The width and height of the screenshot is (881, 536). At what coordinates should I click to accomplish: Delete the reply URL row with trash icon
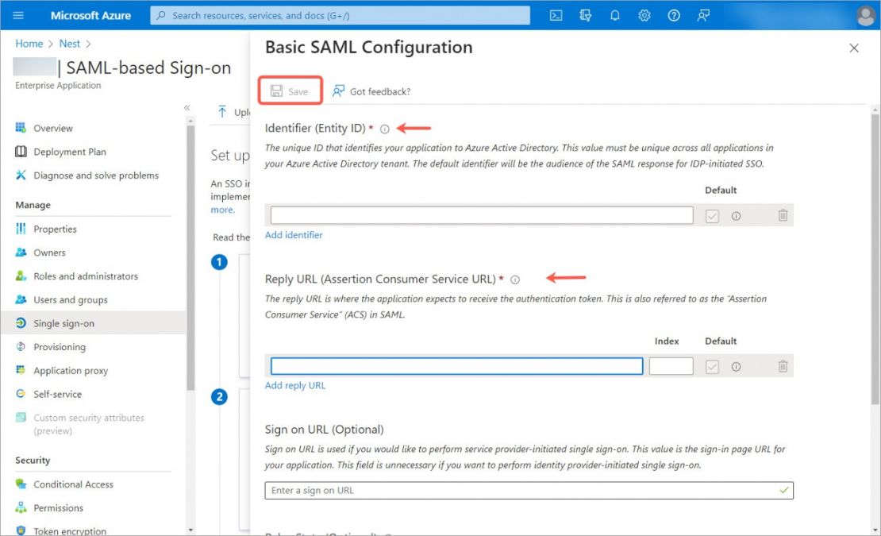point(783,366)
